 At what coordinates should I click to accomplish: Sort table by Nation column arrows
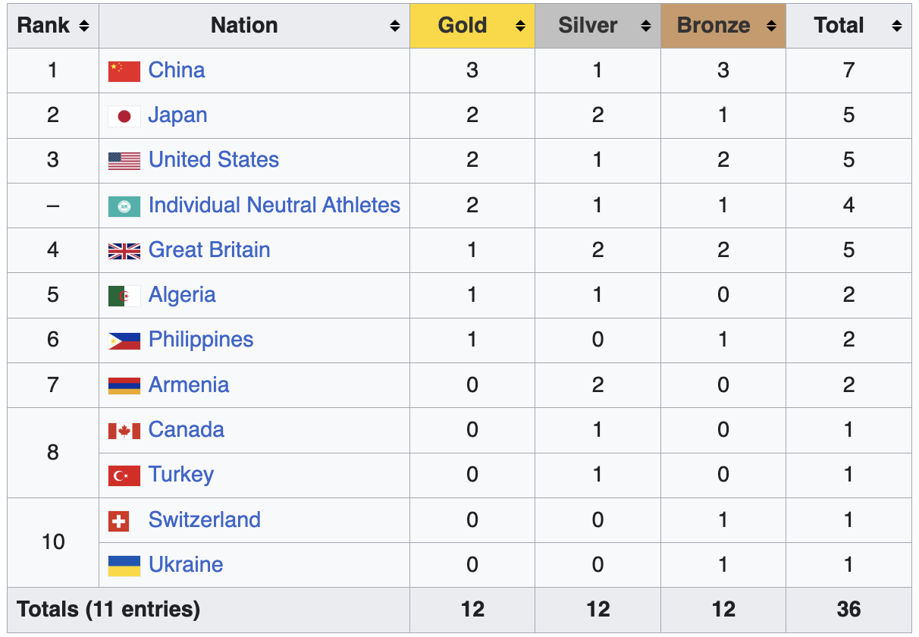click(395, 26)
